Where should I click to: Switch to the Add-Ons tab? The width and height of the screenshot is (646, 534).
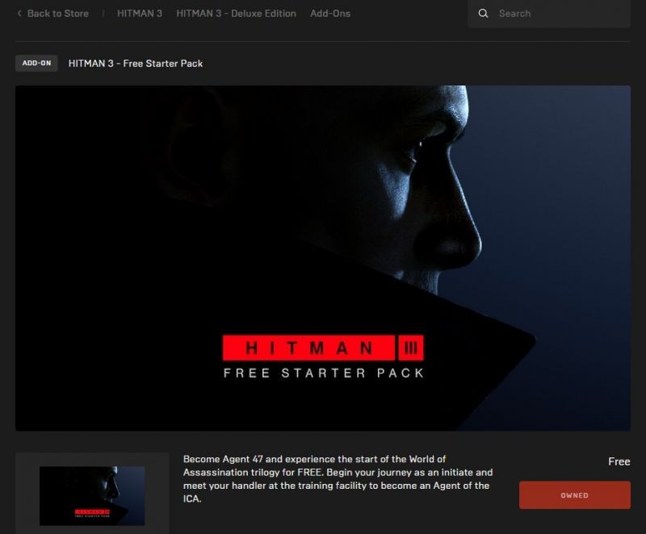pos(330,14)
